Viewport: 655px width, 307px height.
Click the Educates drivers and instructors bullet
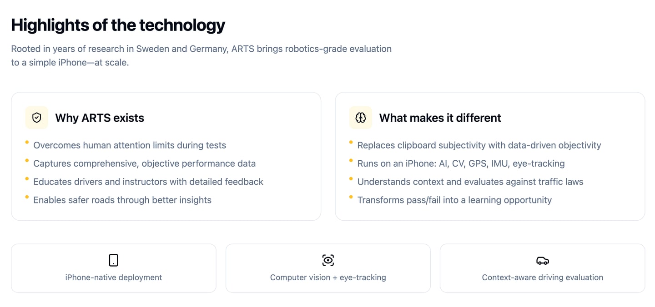coord(148,182)
